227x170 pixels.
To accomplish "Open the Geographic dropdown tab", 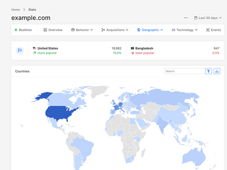I will pos(150,30).
